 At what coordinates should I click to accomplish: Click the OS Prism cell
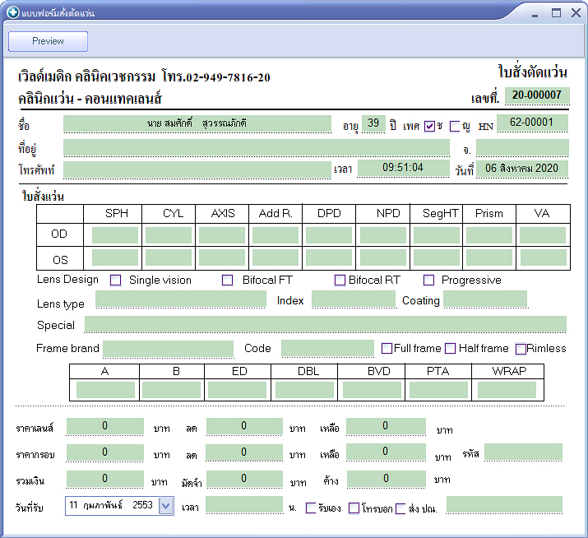point(489,258)
